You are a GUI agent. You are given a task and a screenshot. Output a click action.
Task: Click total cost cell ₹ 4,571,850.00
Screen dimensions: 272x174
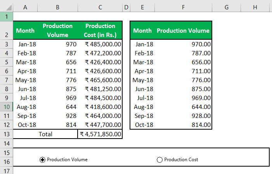100,134
